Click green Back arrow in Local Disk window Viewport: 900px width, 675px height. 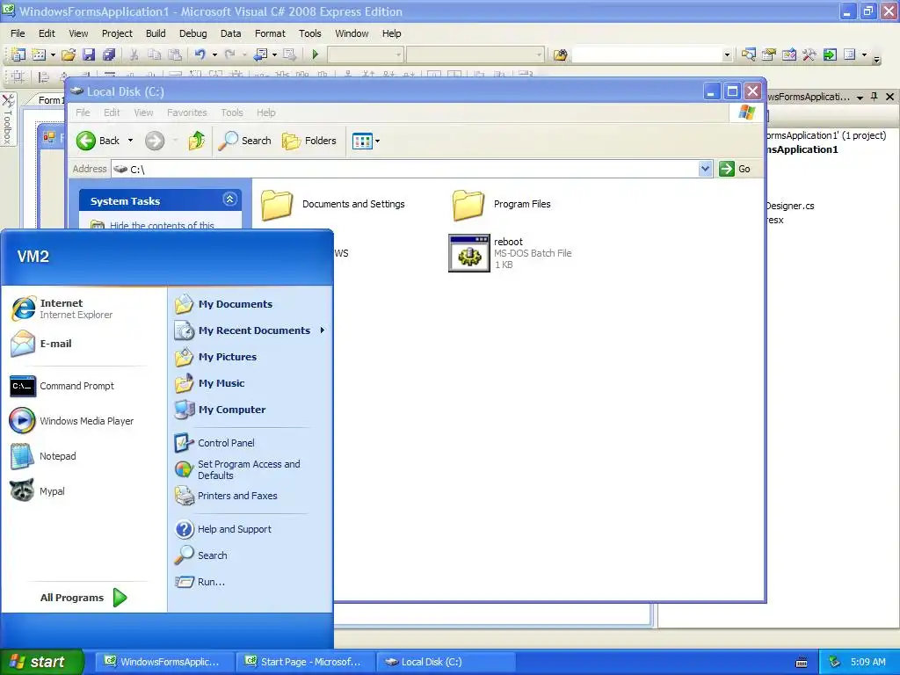pos(86,141)
